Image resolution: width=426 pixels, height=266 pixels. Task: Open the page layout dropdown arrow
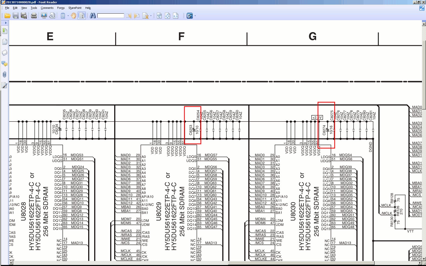pos(68,16)
